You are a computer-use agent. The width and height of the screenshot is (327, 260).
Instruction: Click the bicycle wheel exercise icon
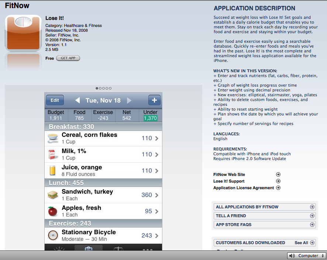coord(53,235)
